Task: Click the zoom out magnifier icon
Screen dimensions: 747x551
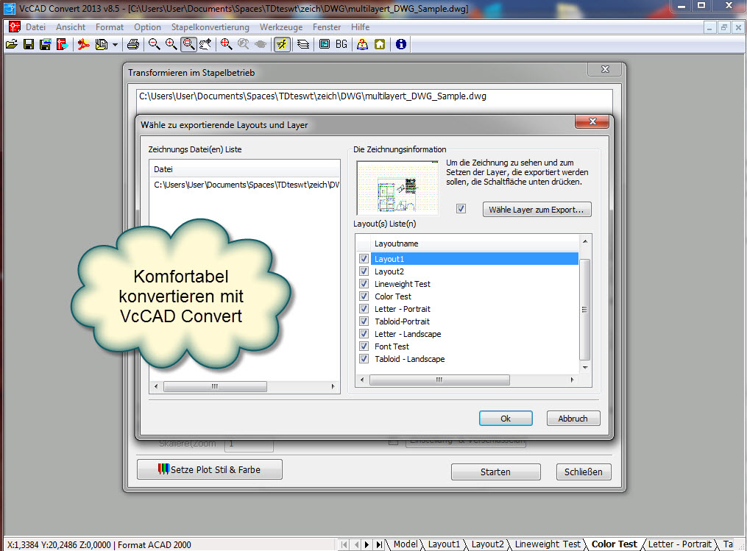Action: click(x=154, y=44)
